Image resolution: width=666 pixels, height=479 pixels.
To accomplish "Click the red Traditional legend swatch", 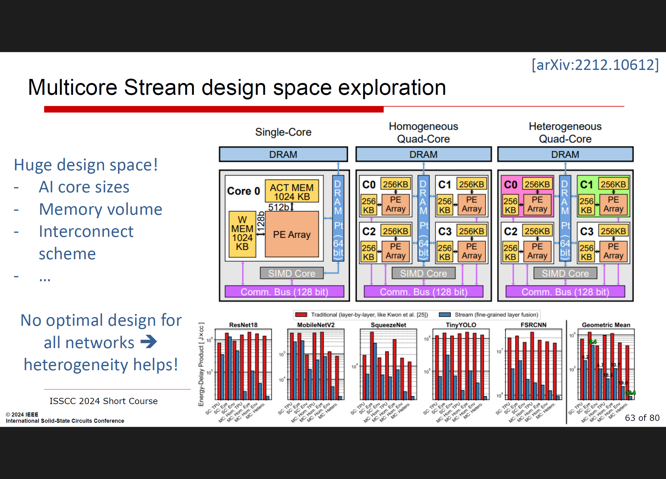I will point(301,315).
